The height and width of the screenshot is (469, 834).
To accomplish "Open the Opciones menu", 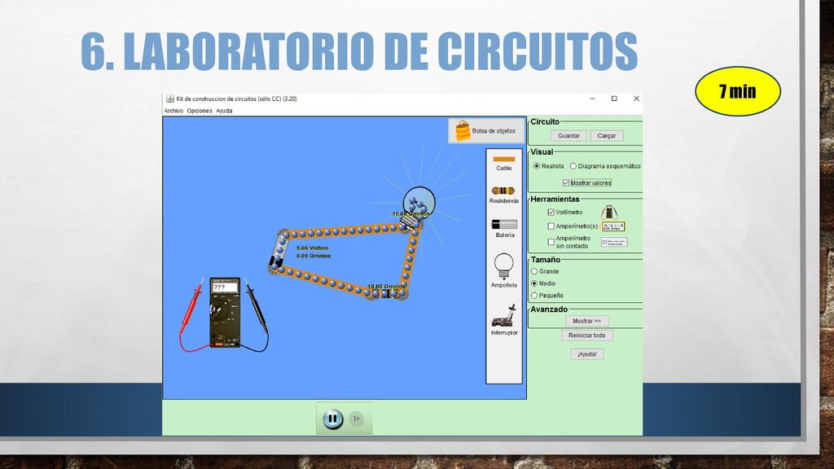I will (x=200, y=111).
